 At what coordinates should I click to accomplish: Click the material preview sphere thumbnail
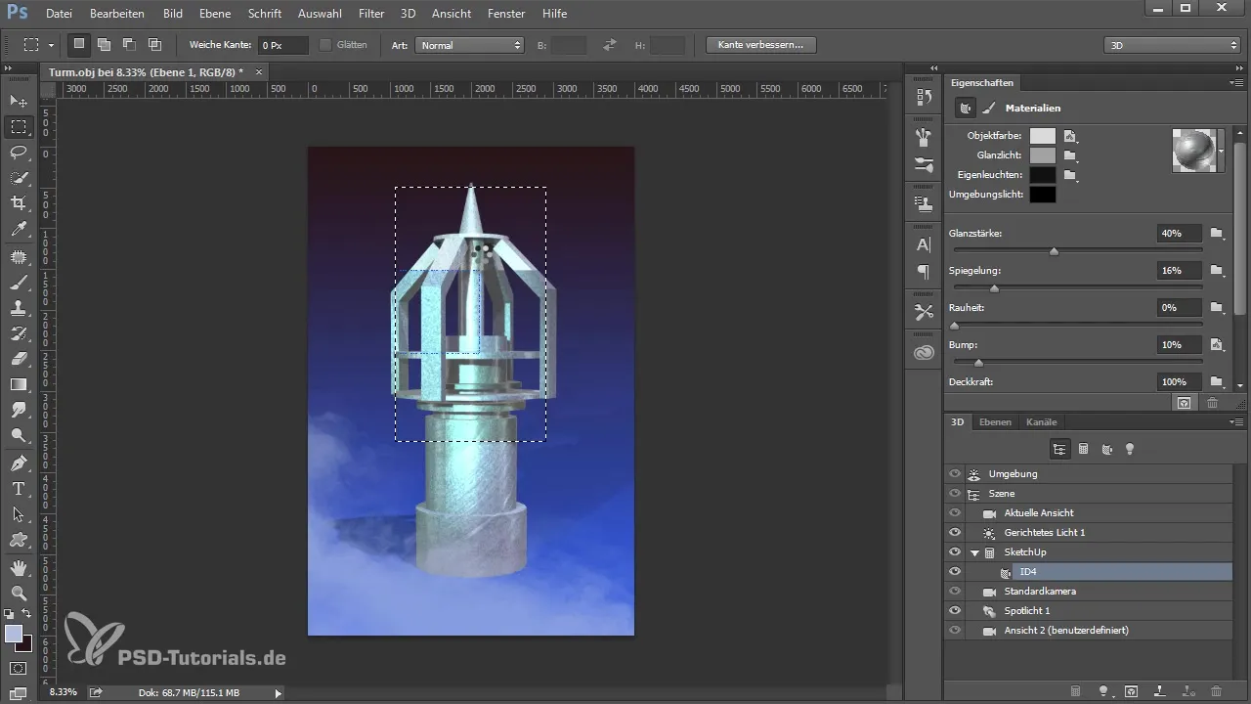[x=1193, y=151]
